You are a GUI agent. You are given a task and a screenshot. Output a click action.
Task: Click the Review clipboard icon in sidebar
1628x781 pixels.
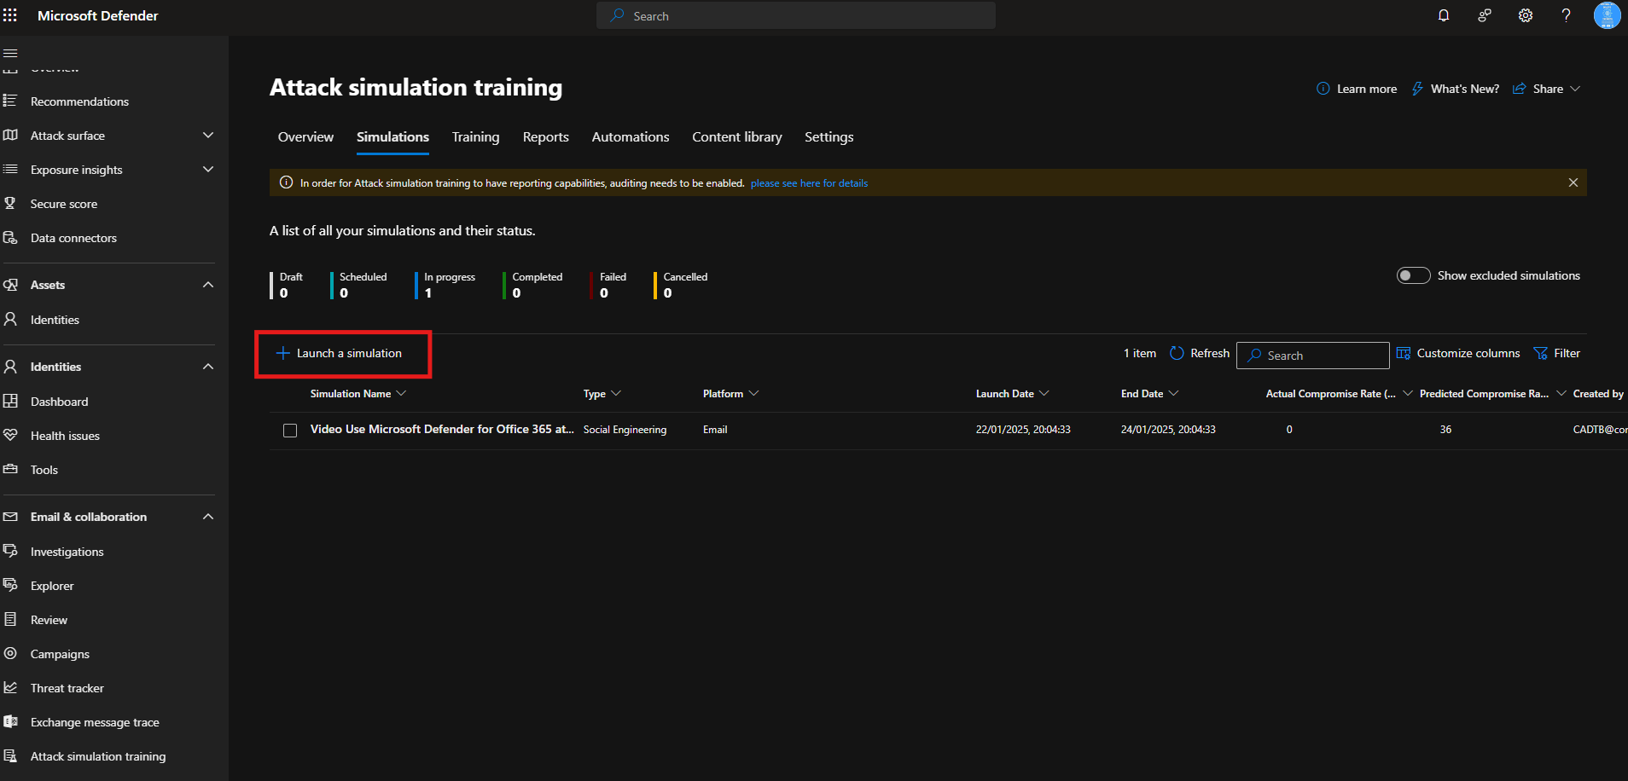[10, 619]
